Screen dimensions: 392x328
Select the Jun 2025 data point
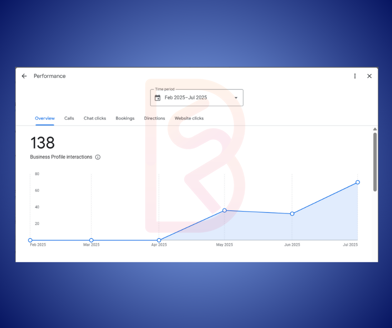(x=292, y=214)
